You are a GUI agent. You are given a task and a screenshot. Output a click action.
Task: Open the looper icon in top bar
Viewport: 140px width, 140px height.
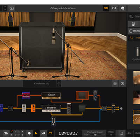114,8
